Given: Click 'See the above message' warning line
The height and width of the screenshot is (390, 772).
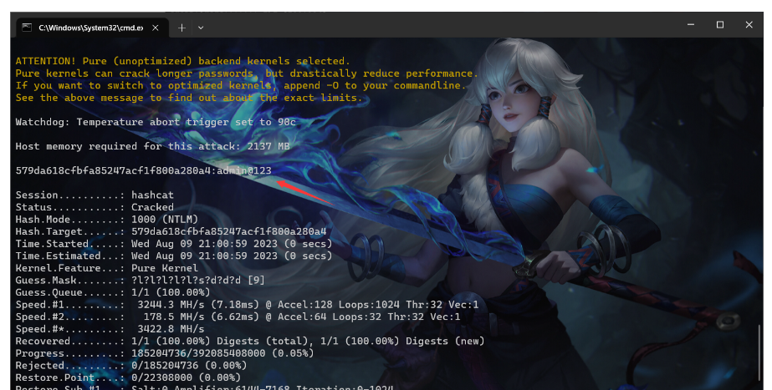Looking at the screenshot, I should coord(189,98).
